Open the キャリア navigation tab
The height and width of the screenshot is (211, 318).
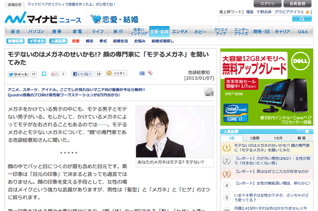pyautogui.click(x=282, y=32)
